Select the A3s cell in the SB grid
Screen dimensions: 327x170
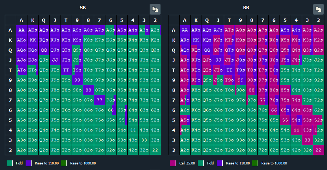pyautogui.click(x=144, y=30)
